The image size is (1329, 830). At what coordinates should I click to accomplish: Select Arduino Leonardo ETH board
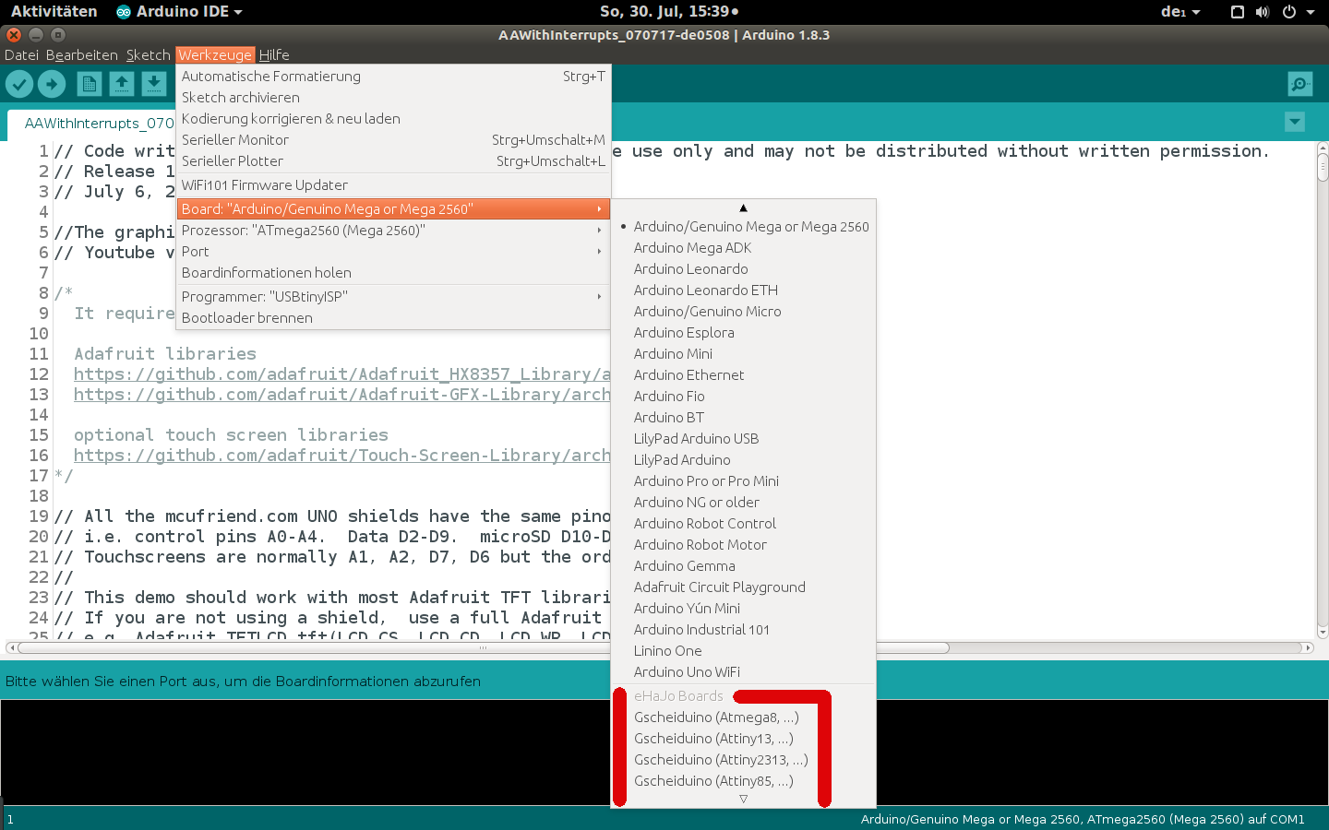pos(744,290)
